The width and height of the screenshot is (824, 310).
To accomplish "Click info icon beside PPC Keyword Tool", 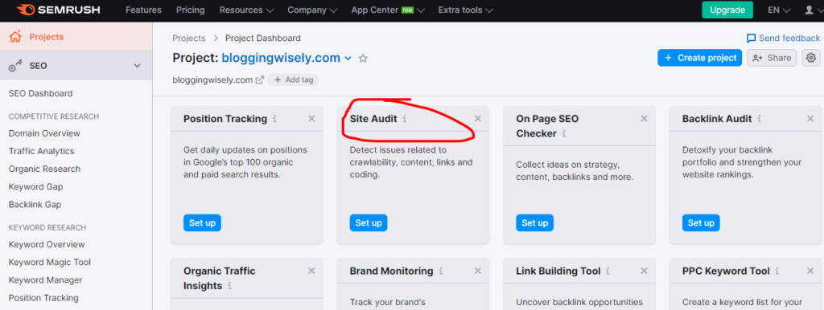I will [x=777, y=271].
